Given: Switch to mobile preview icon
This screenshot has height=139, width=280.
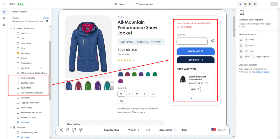Looking at the screenshot, I should tap(250, 4).
